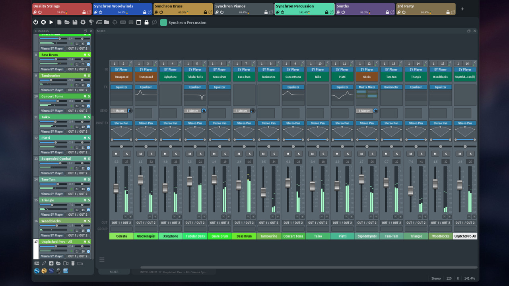Viewport: 509px width, 286px height.
Task: Toggle power button on Unpitched Perc channel
Action: [88, 251]
